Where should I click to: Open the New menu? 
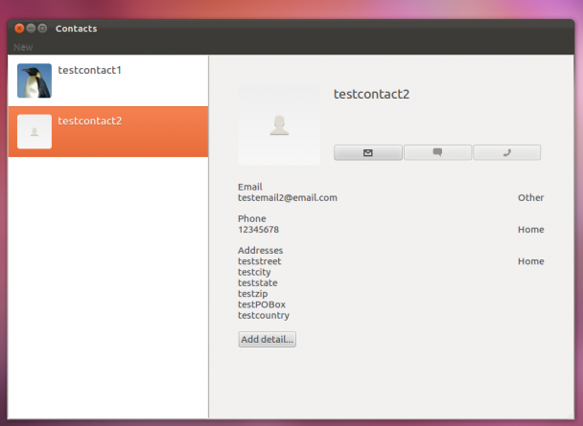[x=23, y=47]
